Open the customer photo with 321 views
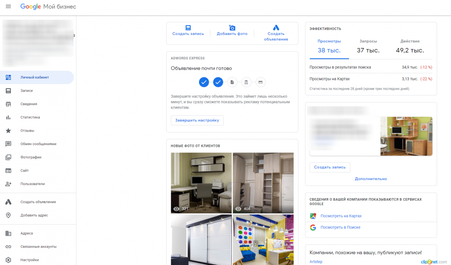This screenshot has width=451, height=265. pyautogui.click(x=201, y=183)
